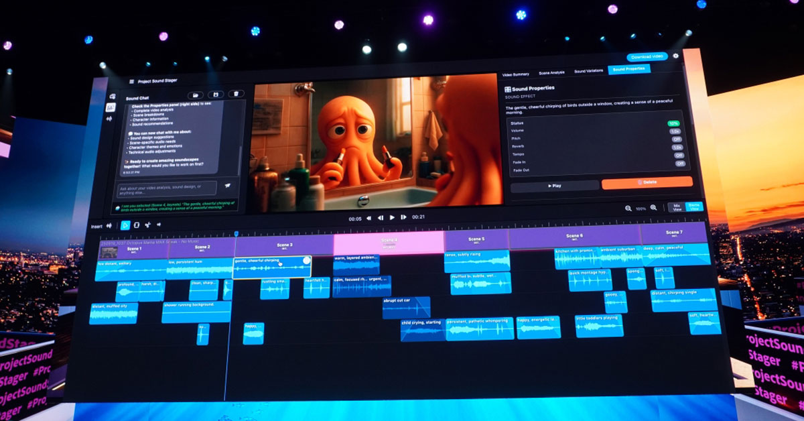Switch to Scene View
This screenshot has width=804, height=421.
(x=694, y=207)
